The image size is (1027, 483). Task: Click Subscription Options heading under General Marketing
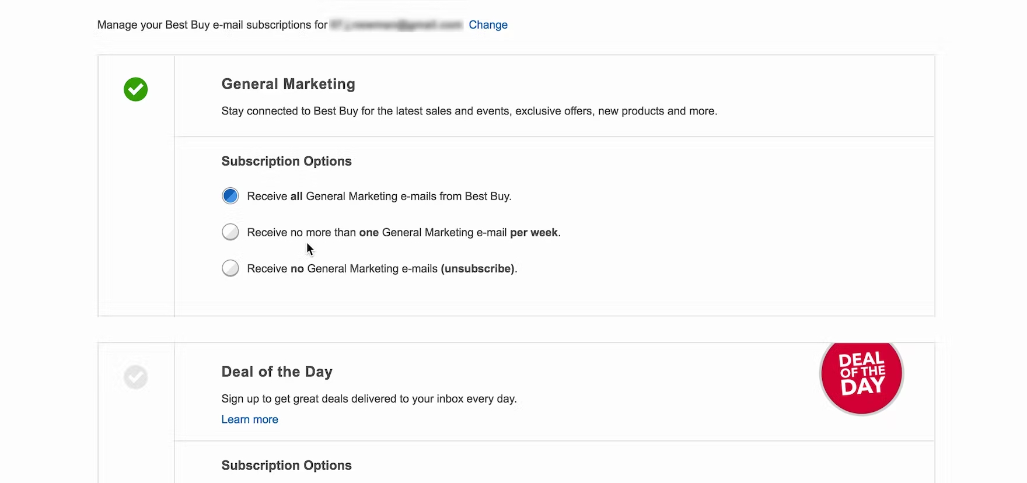(287, 161)
